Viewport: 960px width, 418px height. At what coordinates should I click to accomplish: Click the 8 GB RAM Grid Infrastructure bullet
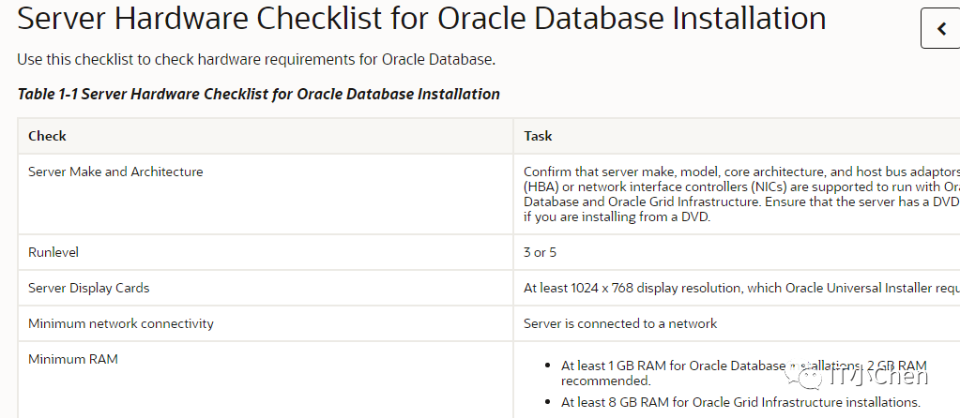(740, 402)
